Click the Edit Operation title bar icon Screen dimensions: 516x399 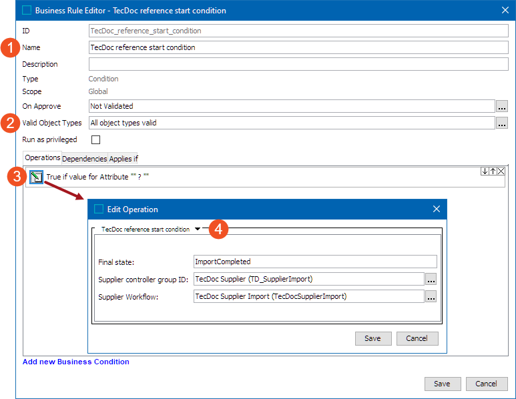coord(99,209)
